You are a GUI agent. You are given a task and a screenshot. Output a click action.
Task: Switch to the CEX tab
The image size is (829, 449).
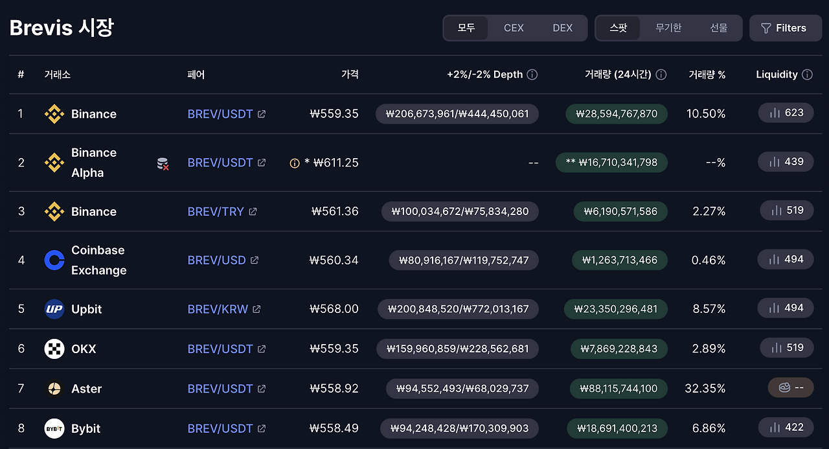[514, 28]
